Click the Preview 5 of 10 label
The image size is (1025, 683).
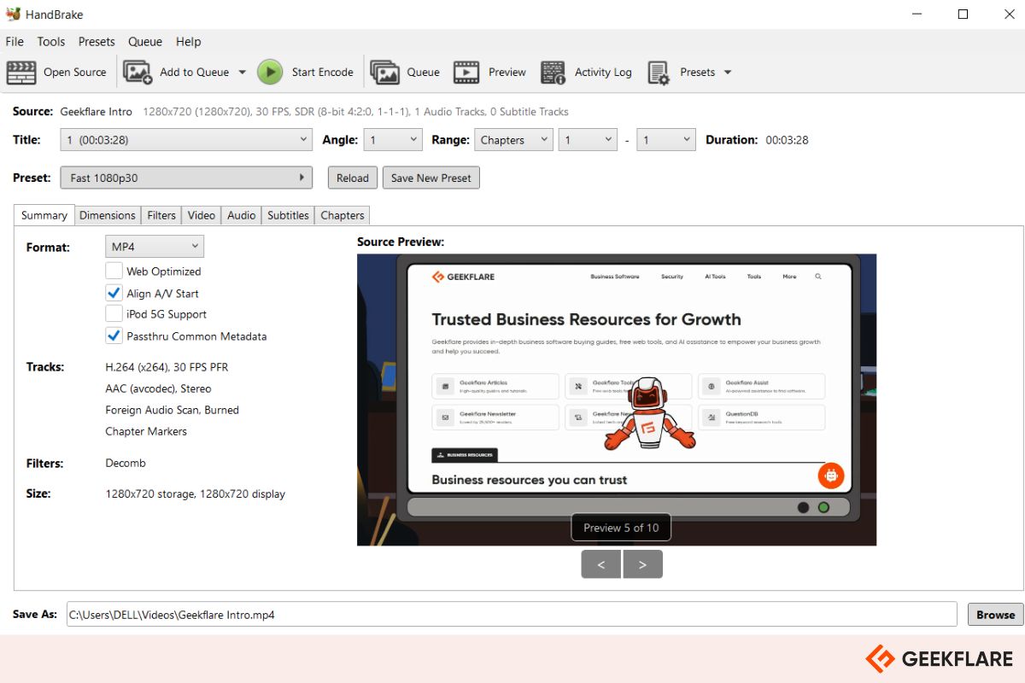tap(621, 528)
